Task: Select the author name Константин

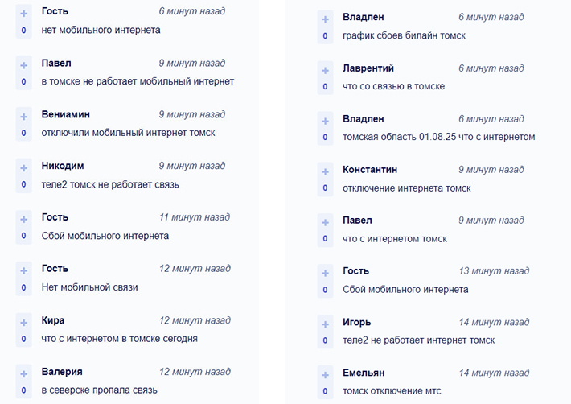Action: (370, 170)
